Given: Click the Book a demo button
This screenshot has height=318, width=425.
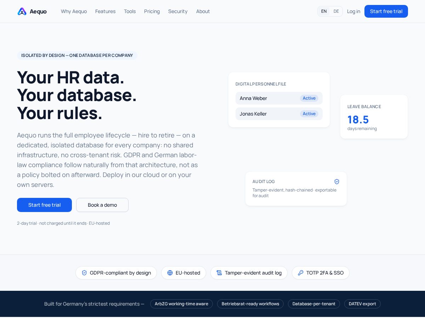Looking at the screenshot, I should 102,205.
